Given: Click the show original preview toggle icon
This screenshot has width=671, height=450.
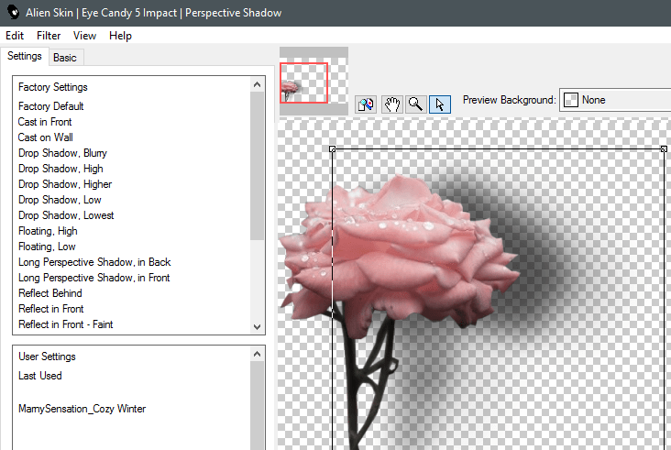Looking at the screenshot, I should pyautogui.click(x=366, y=104).
